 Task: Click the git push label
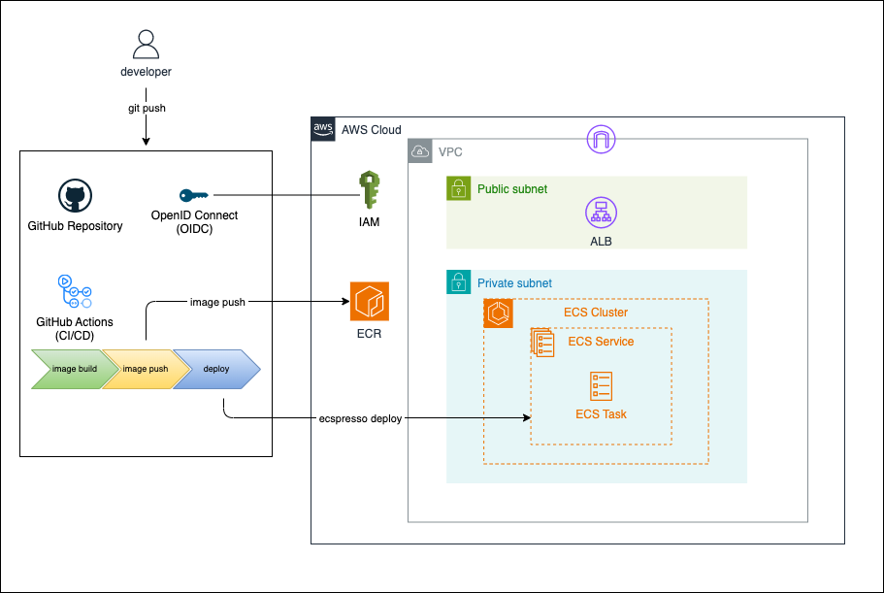[x=146, y=108]
